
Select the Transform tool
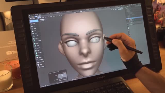(x=36, y=33)
